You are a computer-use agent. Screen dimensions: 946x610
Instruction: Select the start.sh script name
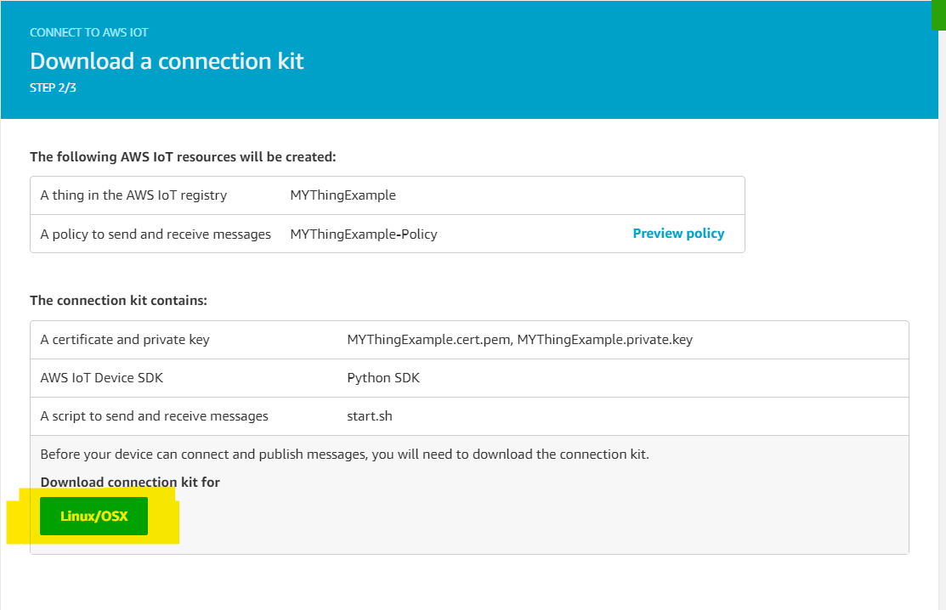click(370, 416)
